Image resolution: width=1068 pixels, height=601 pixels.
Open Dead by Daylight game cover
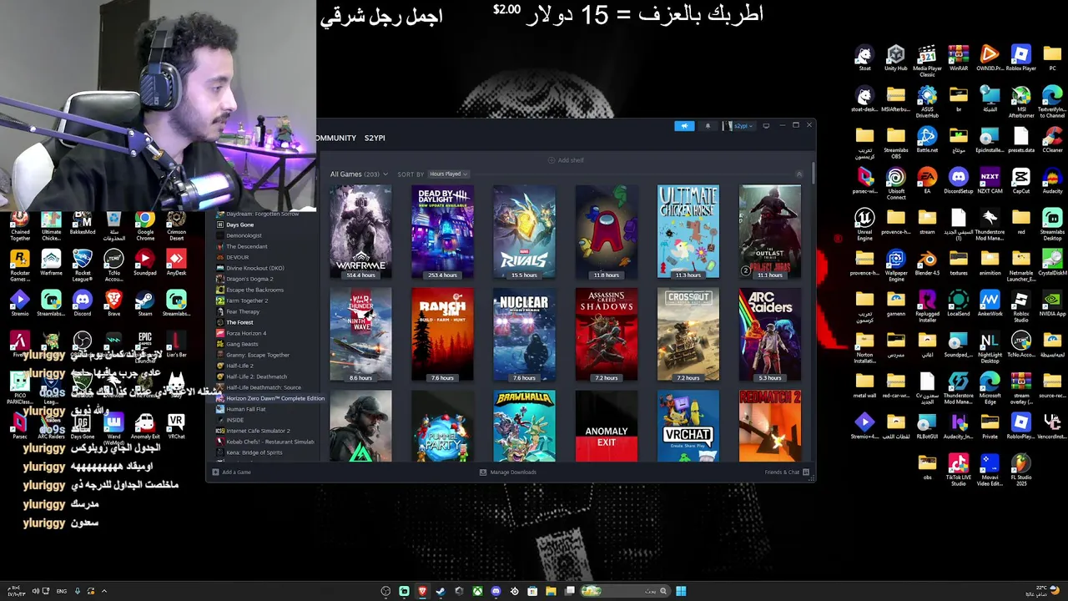click(442, 232)
